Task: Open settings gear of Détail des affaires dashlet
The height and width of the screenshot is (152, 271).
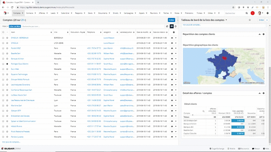Action: tap(264, 93)
